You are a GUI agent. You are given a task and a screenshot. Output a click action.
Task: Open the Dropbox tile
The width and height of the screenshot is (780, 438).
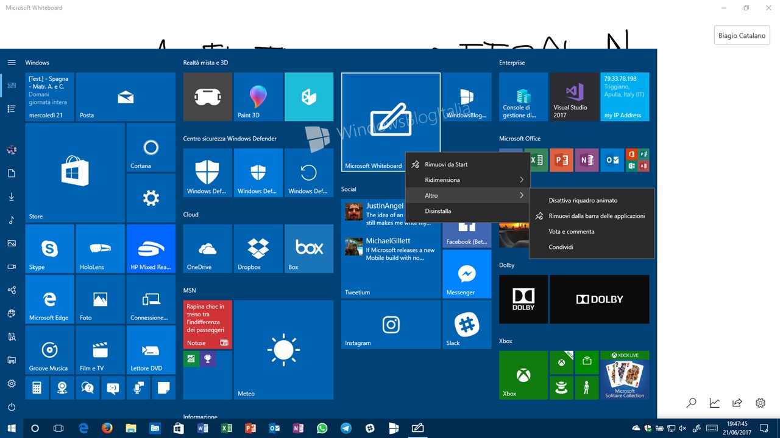(x=258, y=248)
